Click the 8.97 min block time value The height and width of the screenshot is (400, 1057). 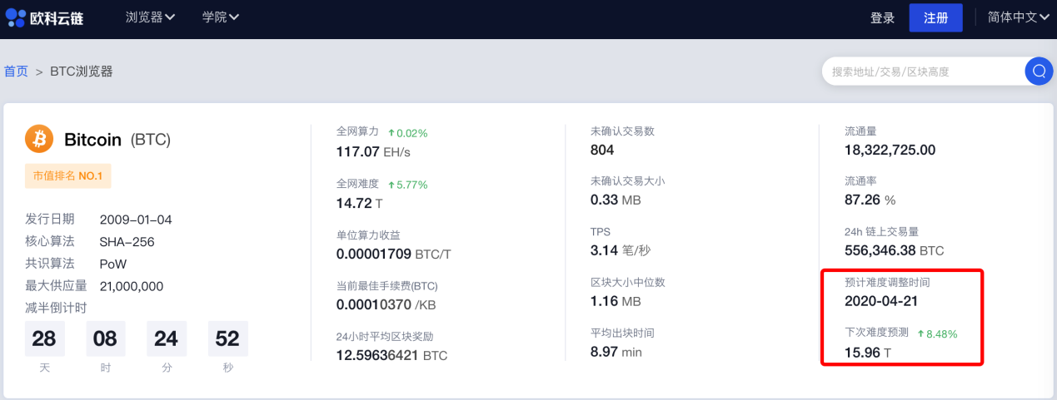pos(616,352)
